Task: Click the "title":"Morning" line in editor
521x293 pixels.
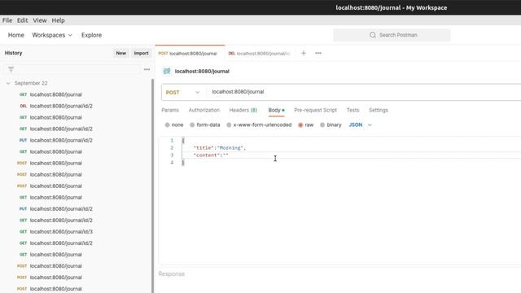Action: [x=219, y=148]
